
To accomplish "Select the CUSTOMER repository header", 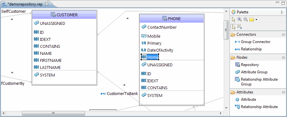I will coord(65,15).
